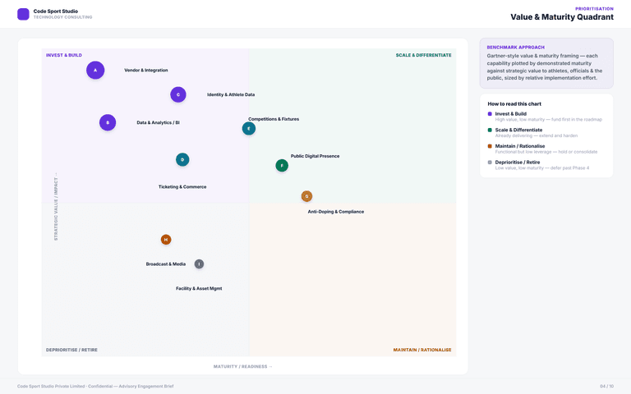Click the Gartner-style benchmark description paragraph
Screen dimensions: 631x394
pyautogui.click(x=545, y=67)
